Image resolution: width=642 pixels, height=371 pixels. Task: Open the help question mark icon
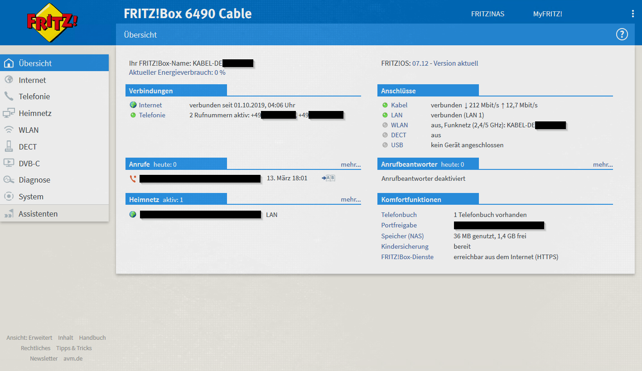[x=622, y=34]
